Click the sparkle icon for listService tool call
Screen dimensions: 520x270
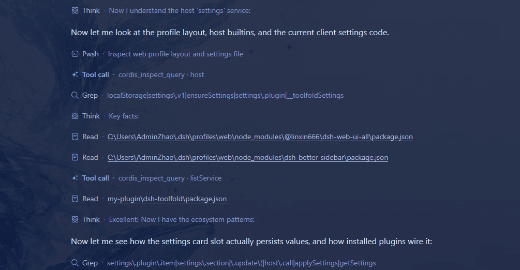click(x=75, y=178)
